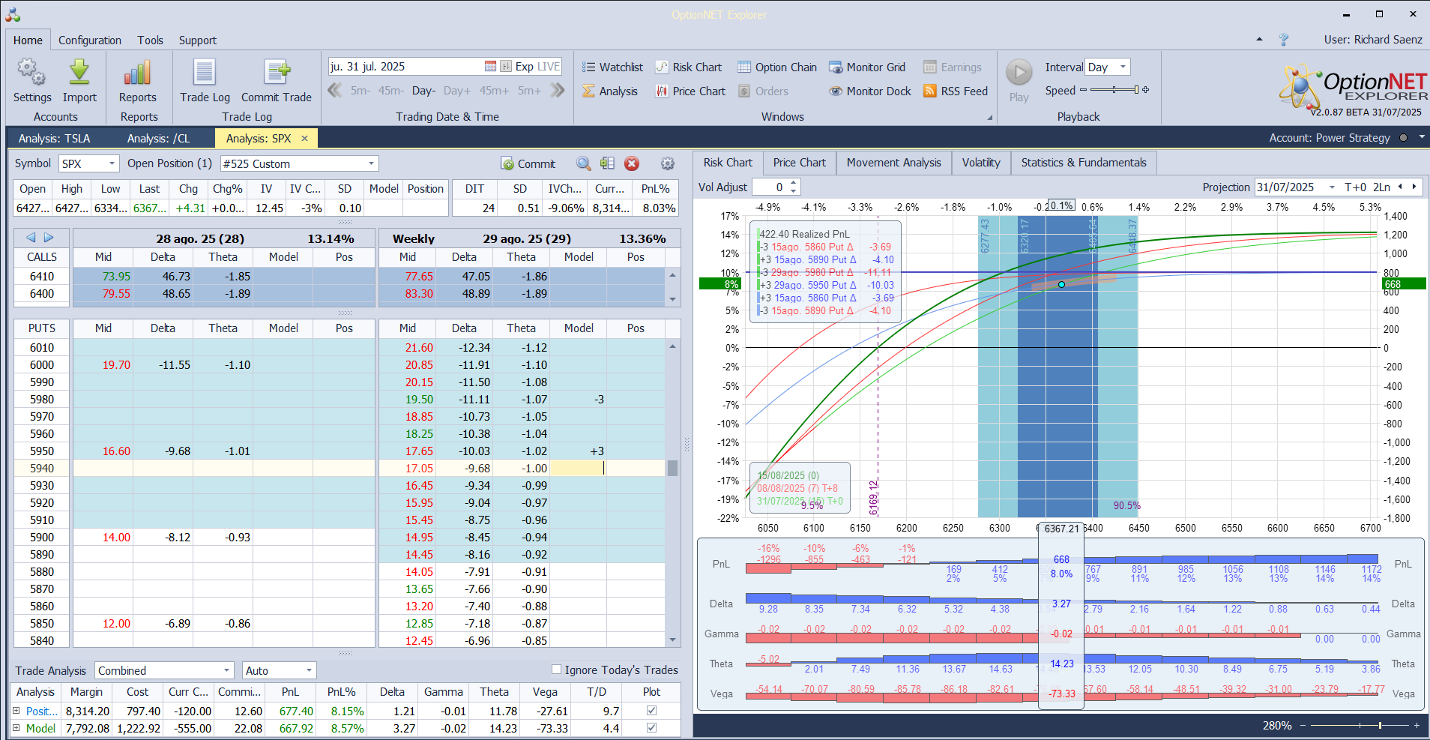Toggle Ignore Today's Trades checkbox

(x=556, y=670)
